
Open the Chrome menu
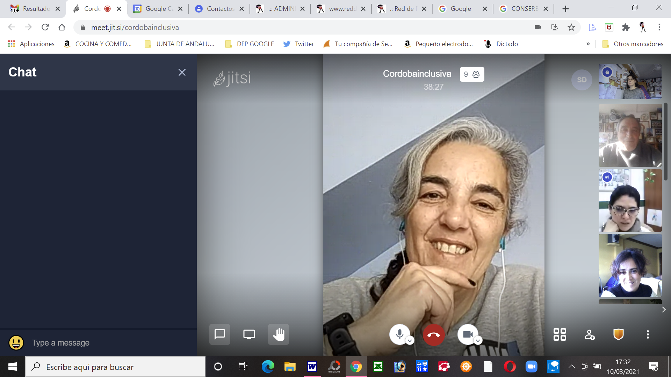point(659,27)
